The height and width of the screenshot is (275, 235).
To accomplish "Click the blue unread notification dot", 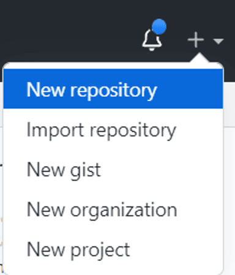I will pyautogui.click(x=159, y=26).
